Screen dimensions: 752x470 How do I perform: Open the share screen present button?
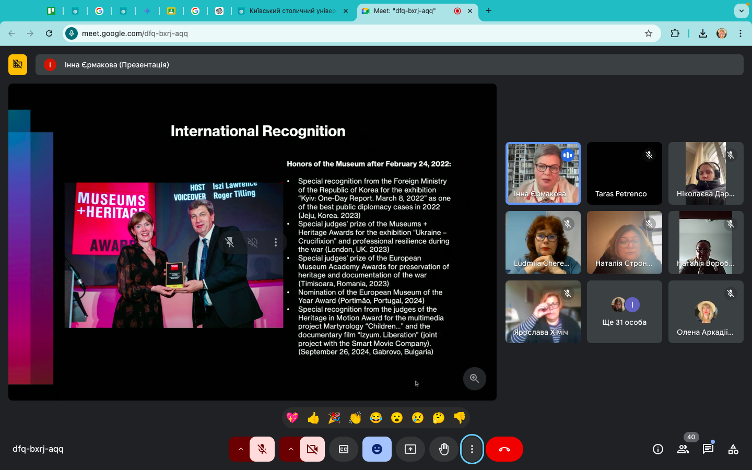pyautogui.click(x=410, y=449)
